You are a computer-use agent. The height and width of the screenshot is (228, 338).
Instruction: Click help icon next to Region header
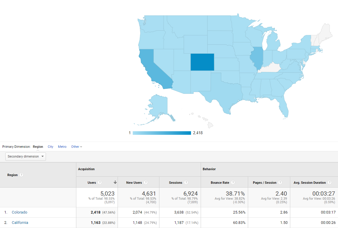(21, 175)
